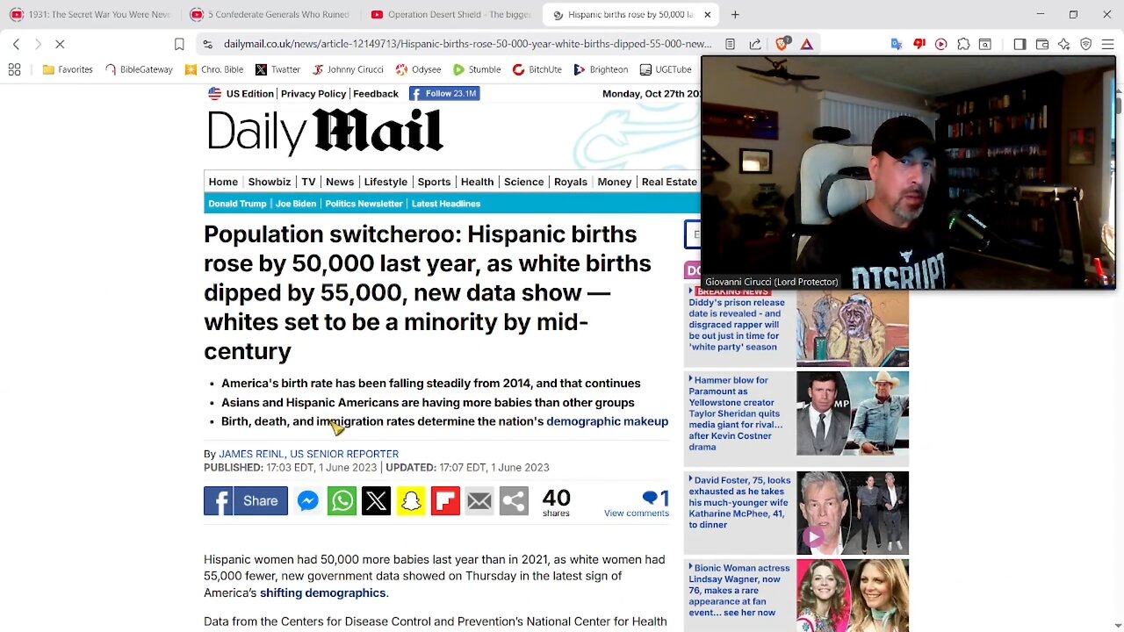Open the Showbiz section
The image size is (1124, 632).
(x=270, y=182)
